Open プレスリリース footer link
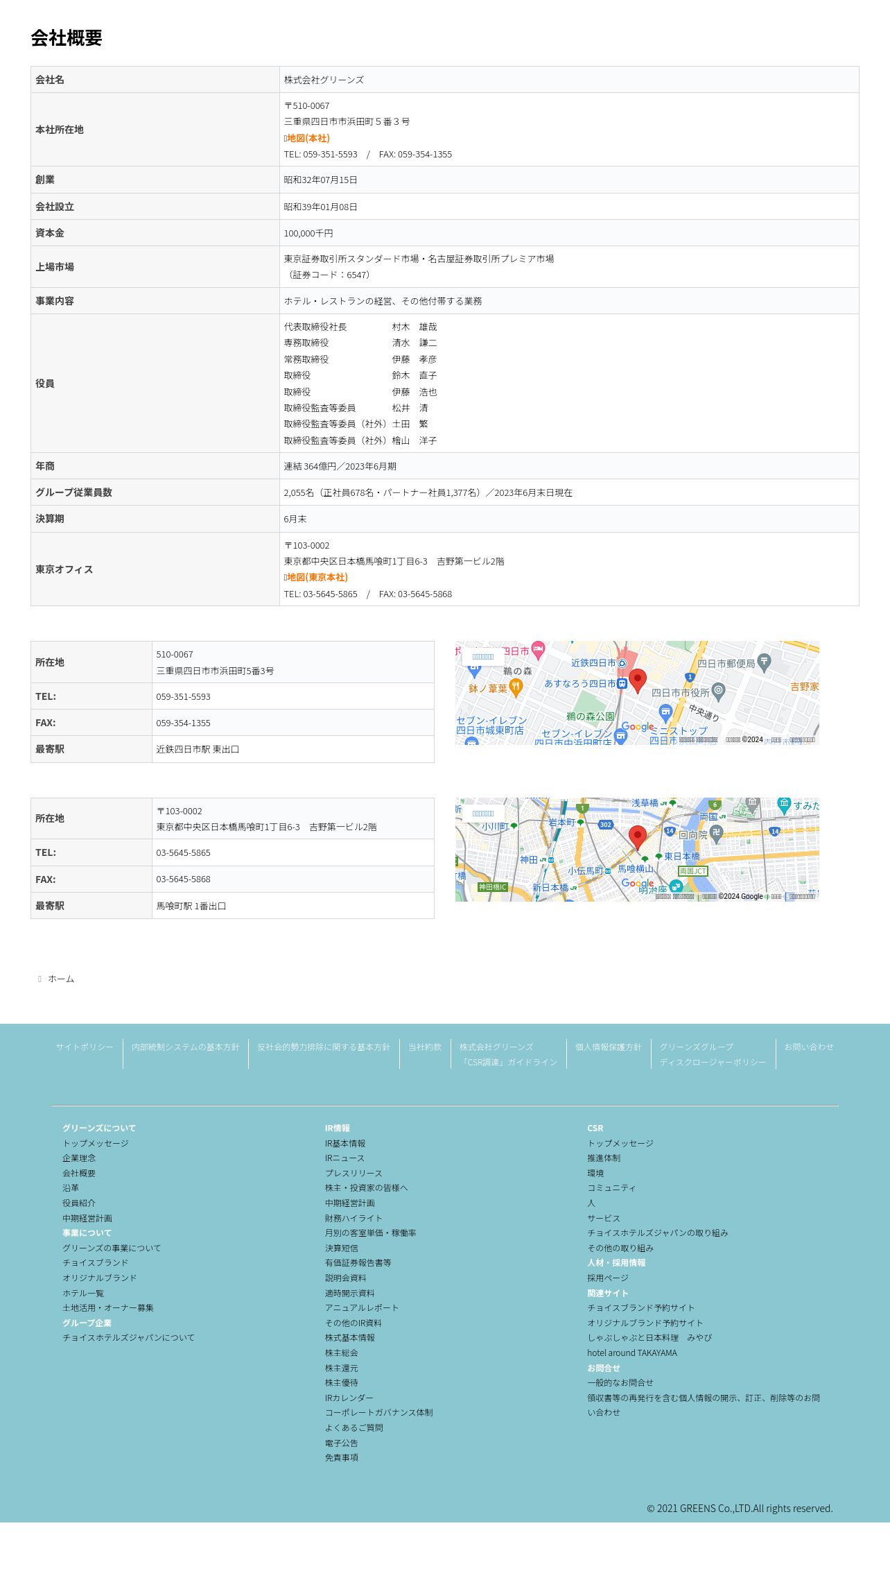Viewport: 890px width, 1571px height. (x=354, y=1173)
